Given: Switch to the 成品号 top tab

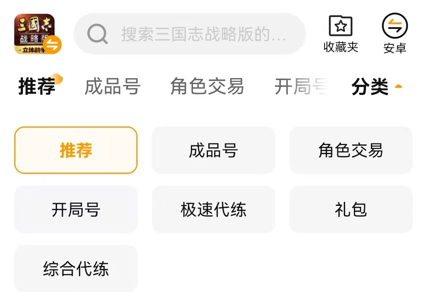Looking at the screenshot, I should 113,87.
